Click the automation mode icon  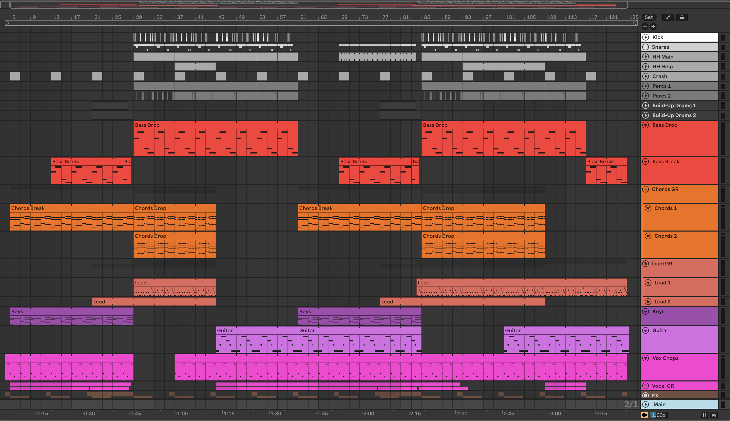(668, 17)
